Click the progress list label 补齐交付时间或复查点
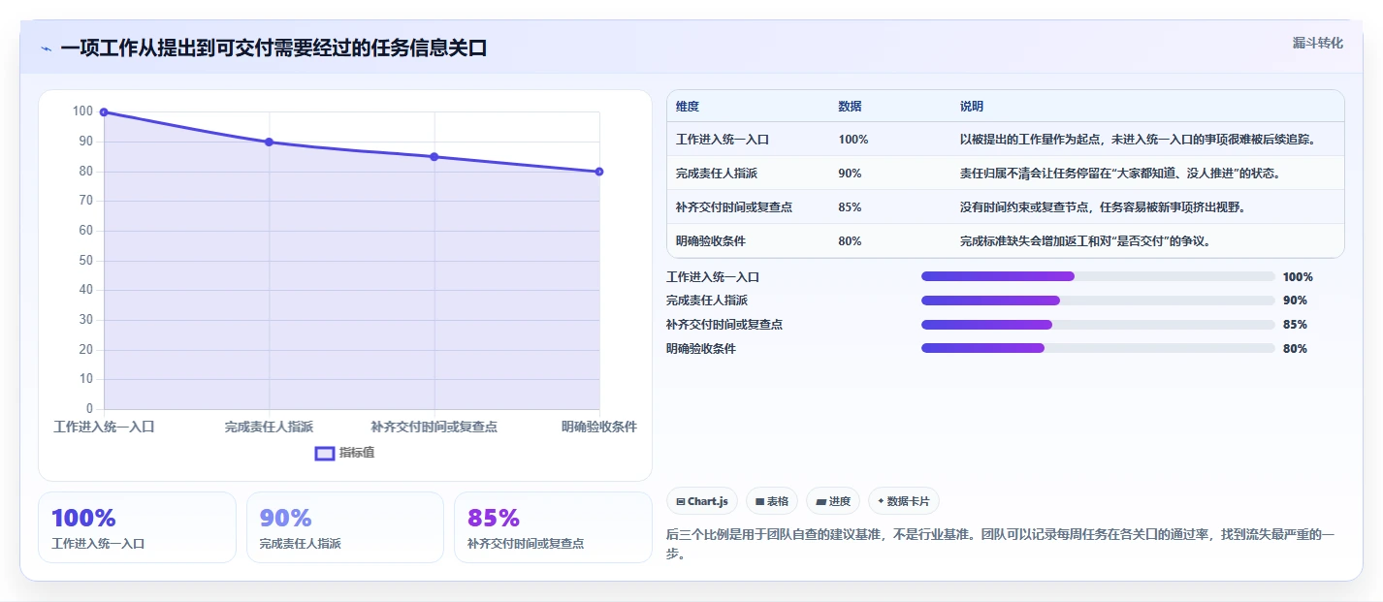This screenshot has height=602, width=1383. coord(724,325)
